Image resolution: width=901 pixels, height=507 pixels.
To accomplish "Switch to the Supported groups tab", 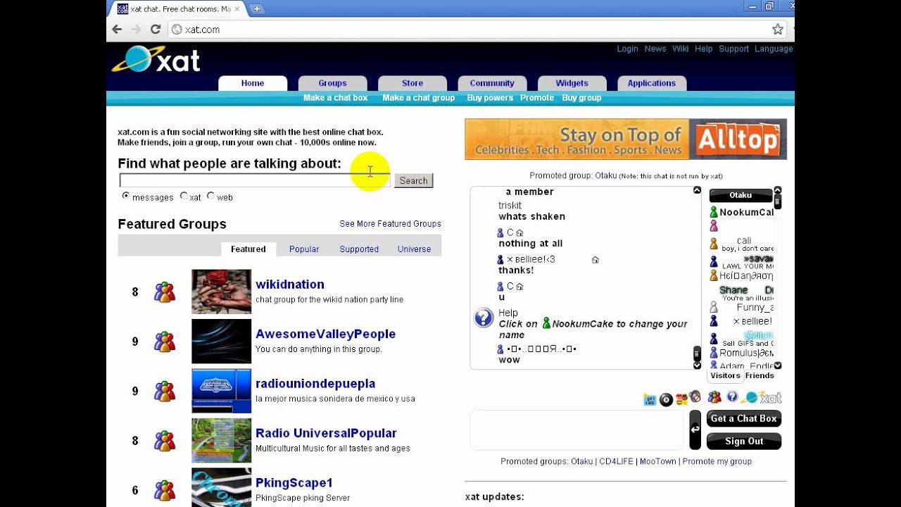I will coord(359,249).
